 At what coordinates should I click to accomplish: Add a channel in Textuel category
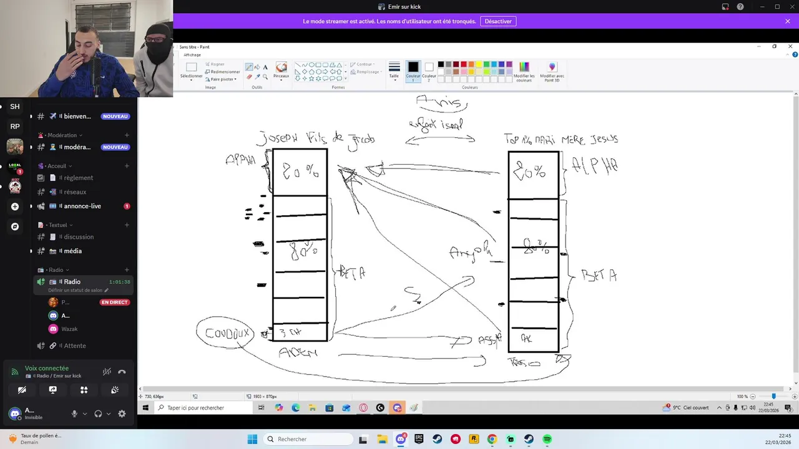click(127, 225)
